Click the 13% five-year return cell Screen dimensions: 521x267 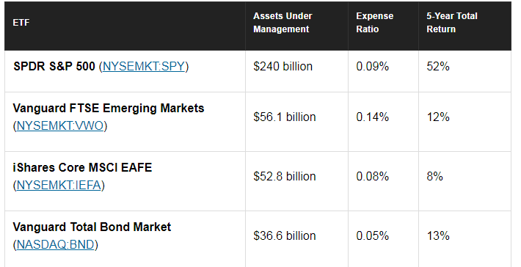click(x=438, y=235)
